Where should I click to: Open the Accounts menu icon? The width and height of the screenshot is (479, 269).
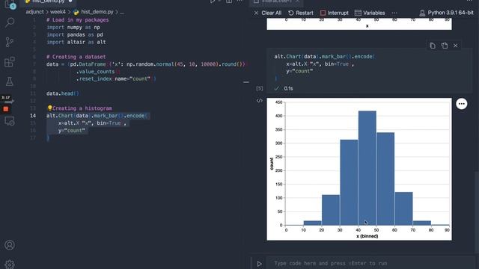coord(10,245)
